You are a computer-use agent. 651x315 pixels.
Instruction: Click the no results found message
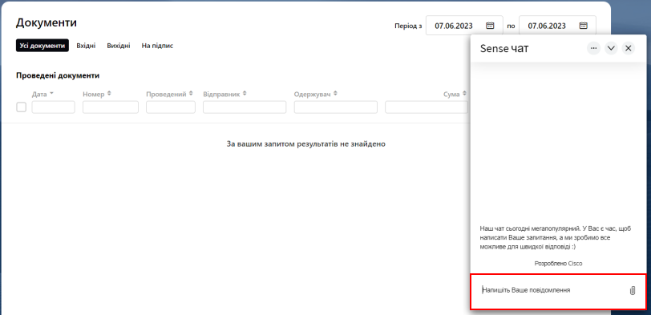(306, 144)
